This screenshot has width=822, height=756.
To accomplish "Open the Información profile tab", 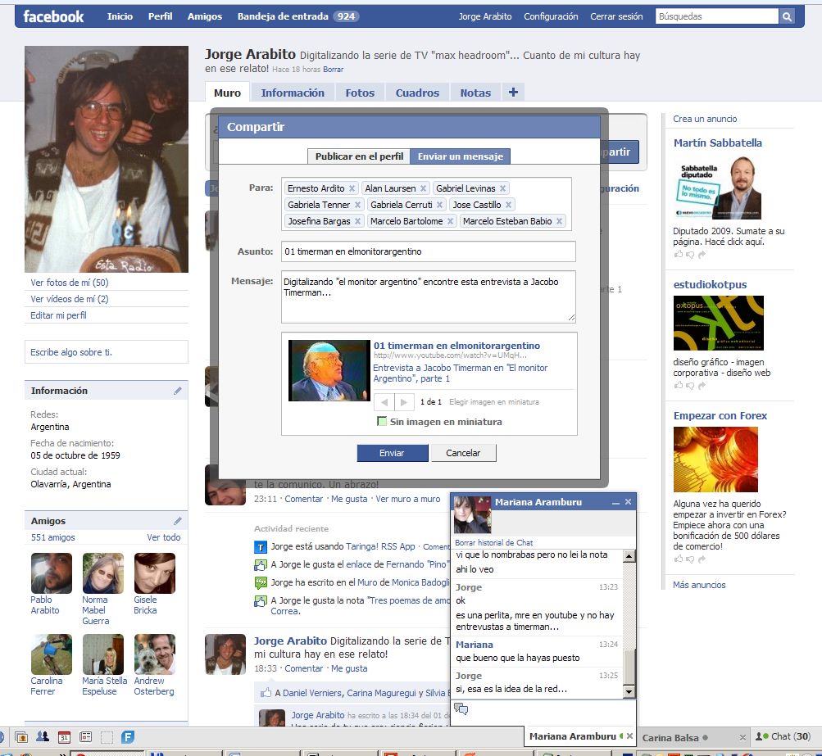I will tap(293, 93).
